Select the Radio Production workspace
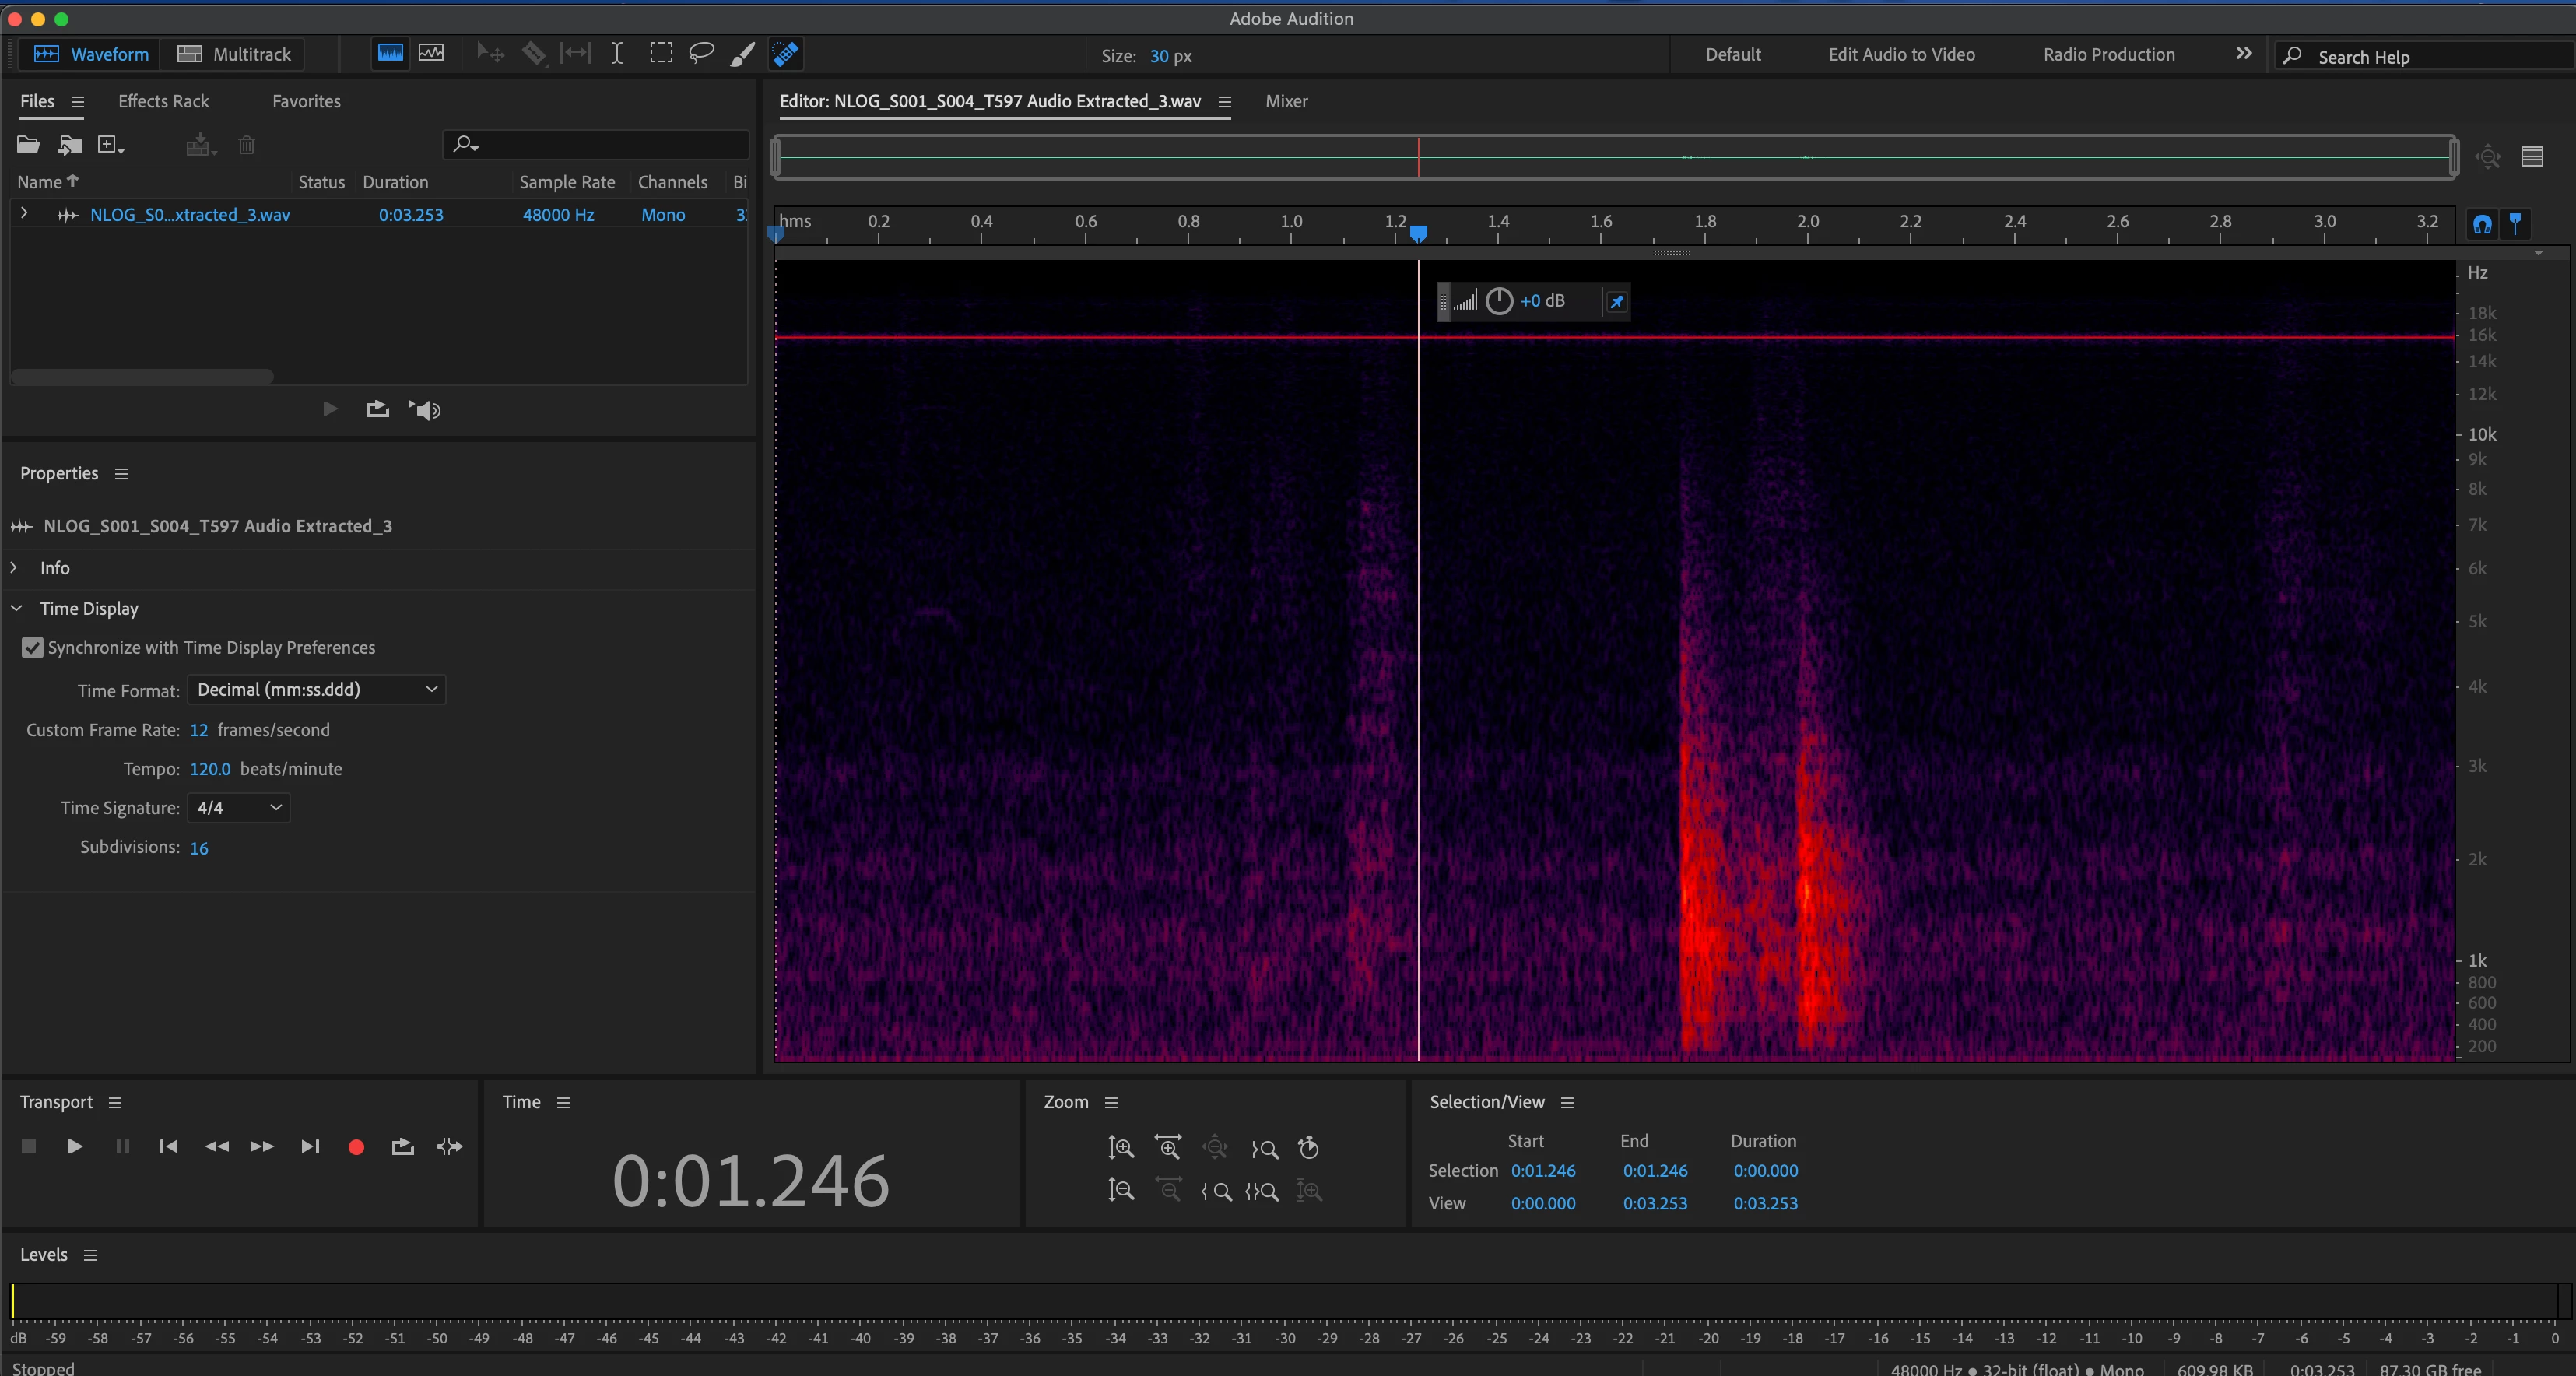The height and width of the screenshot is (1376, 2576). (2108, 54)
